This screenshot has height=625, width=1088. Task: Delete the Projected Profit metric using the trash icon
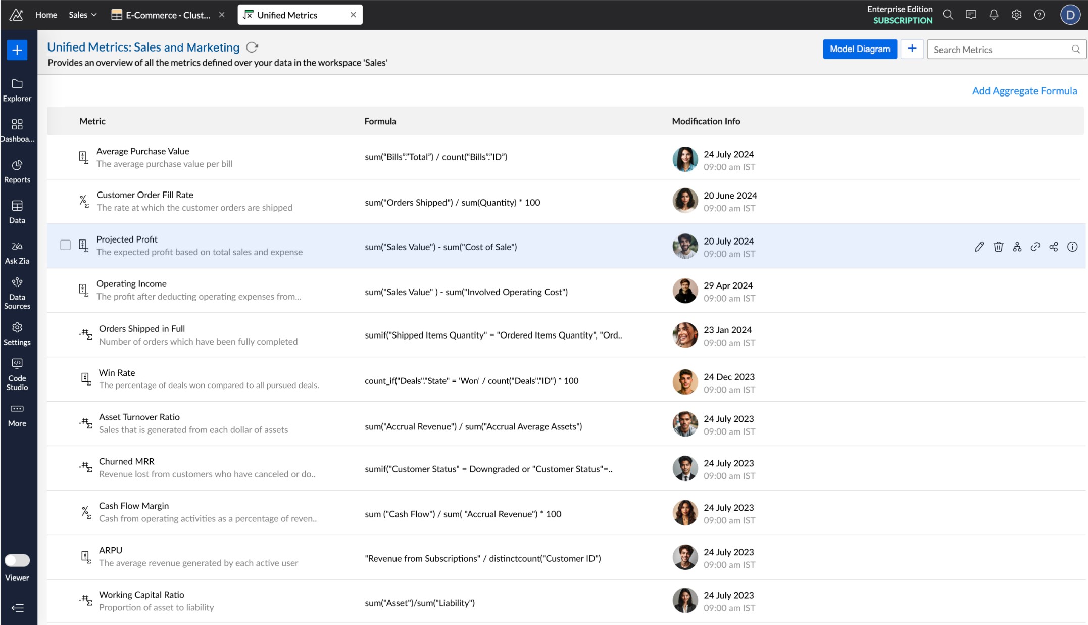(x=998, y=247)
